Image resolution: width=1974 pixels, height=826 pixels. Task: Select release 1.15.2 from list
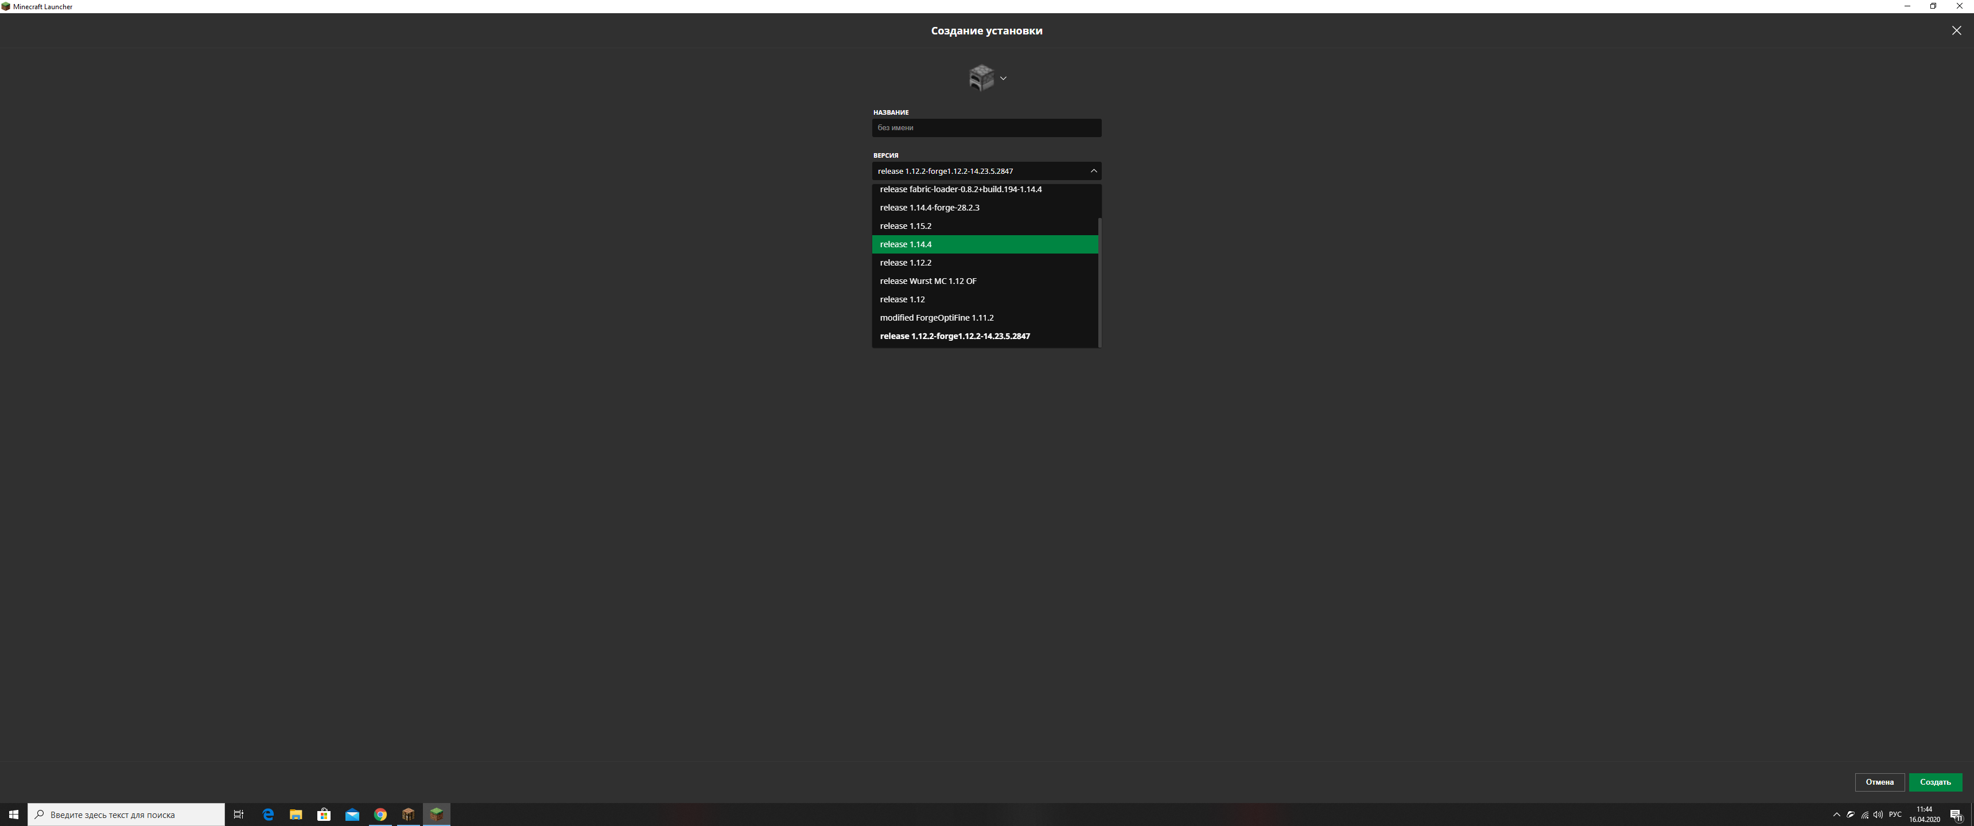click(x=905, y=226)
